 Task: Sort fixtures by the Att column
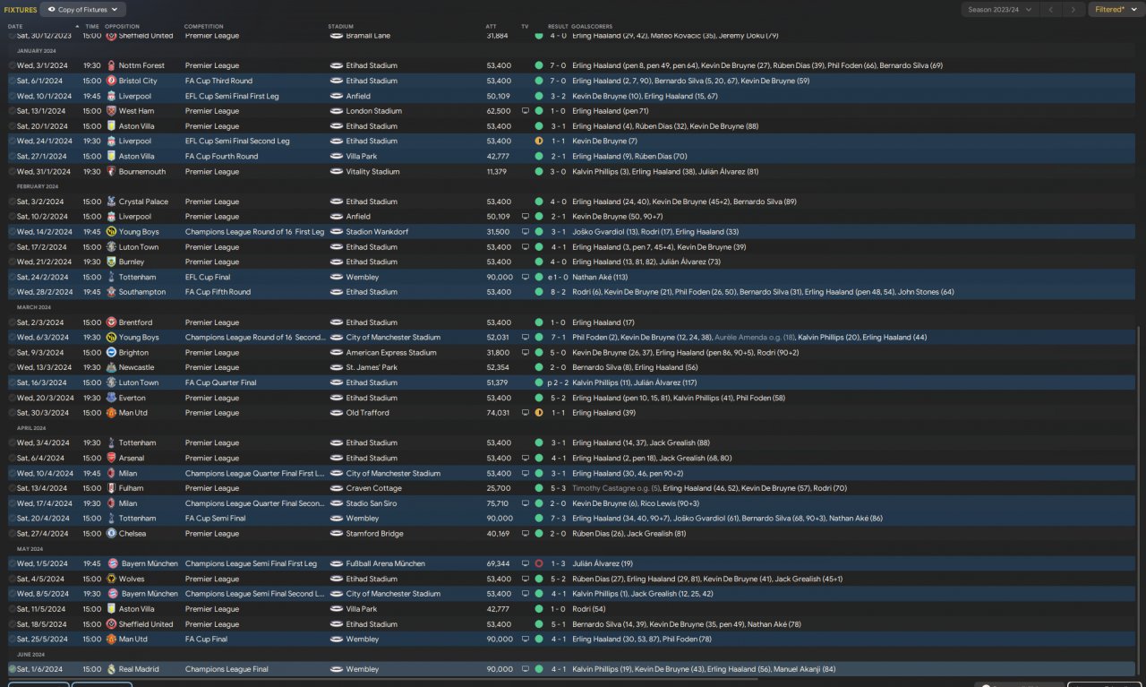(x=491, y=26)
